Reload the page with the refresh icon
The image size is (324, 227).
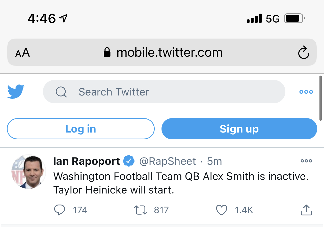tap(304, 52)
